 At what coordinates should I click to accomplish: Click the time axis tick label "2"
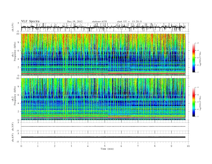(55, 146)
